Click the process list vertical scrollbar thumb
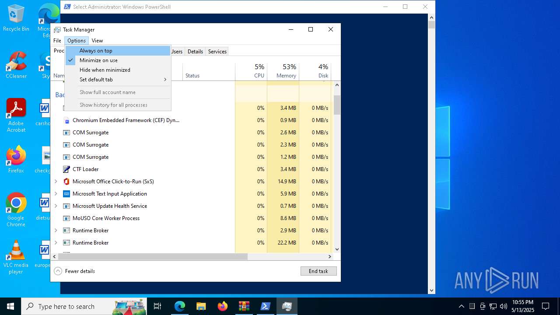Screen dimensions: 560x315 (337, 105)
